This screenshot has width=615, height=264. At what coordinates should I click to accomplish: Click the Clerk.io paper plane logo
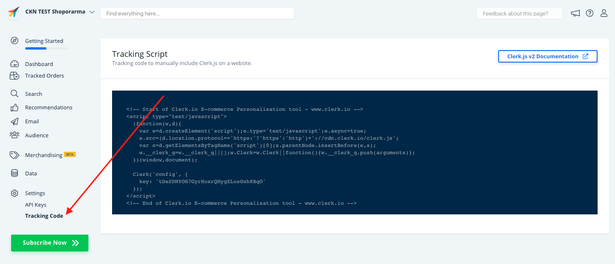click(14, 13)
